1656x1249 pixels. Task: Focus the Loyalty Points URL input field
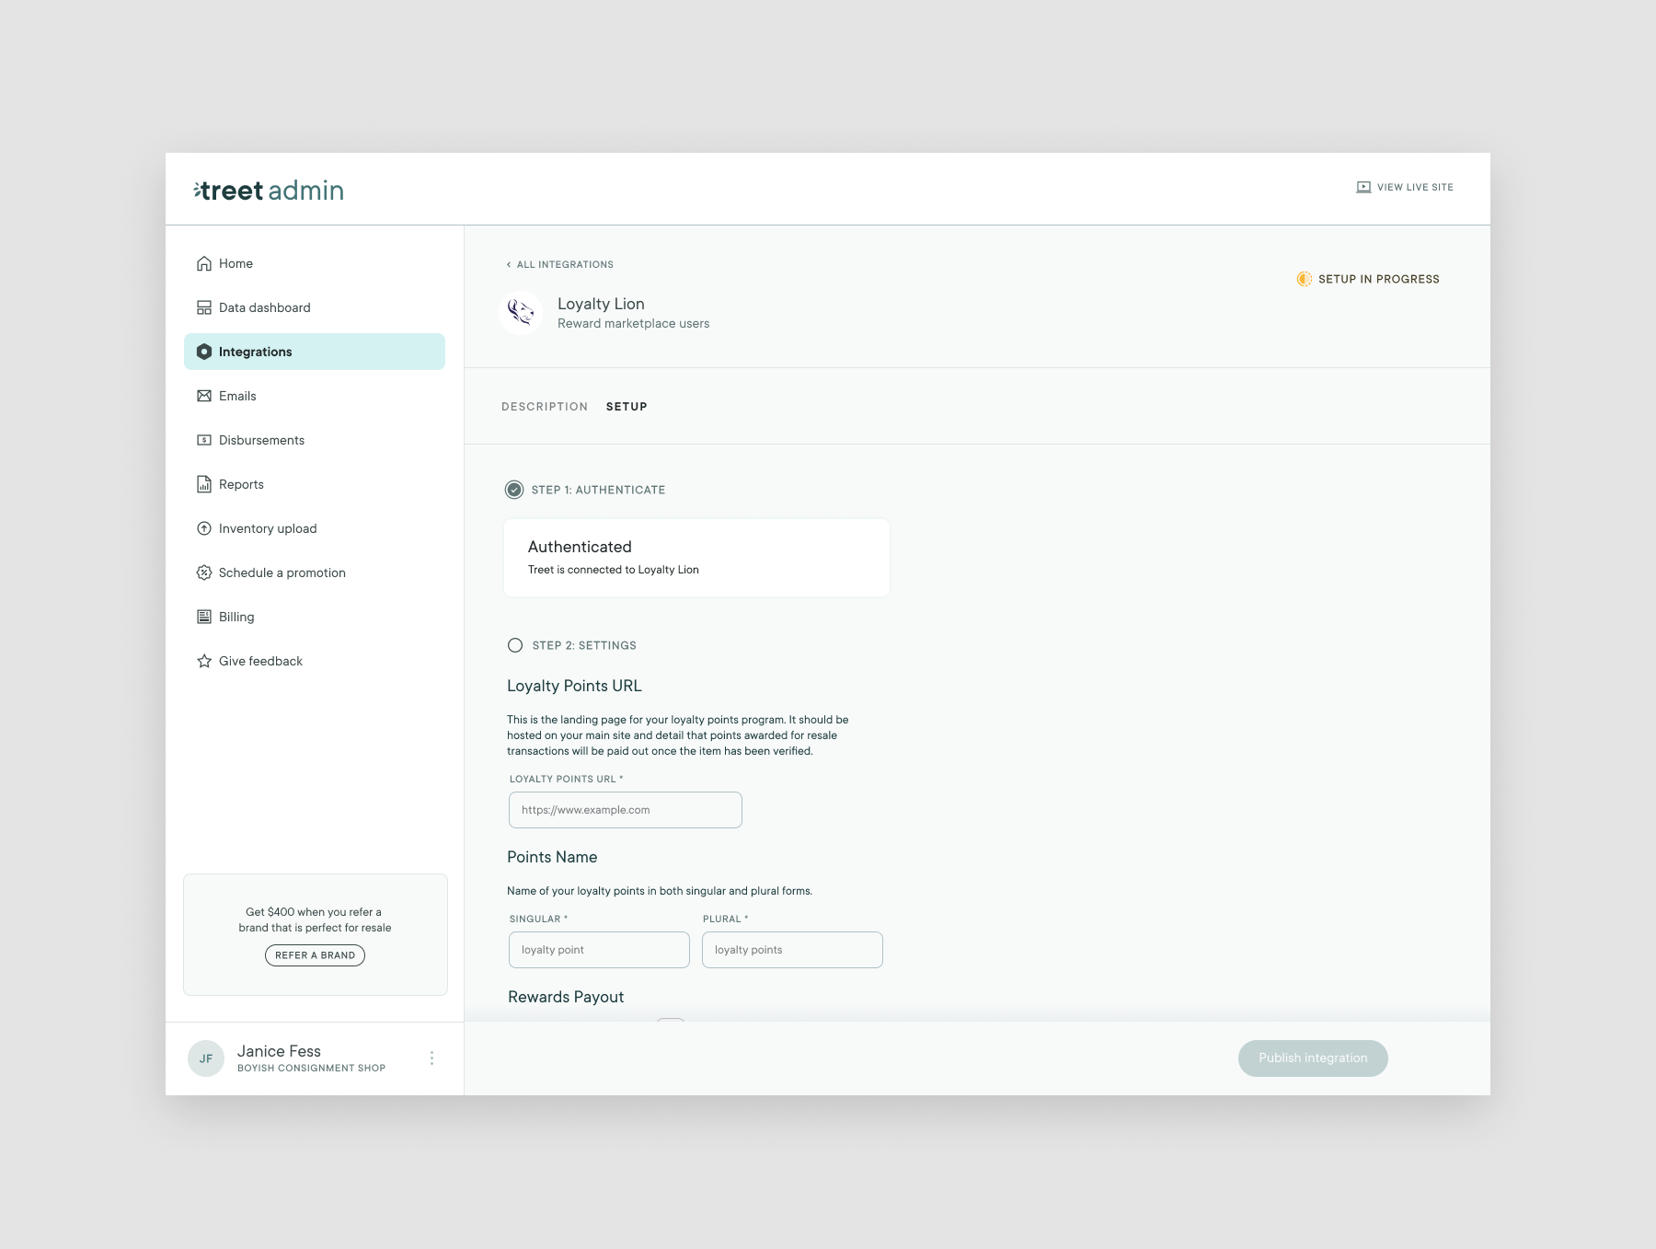point(626,810)
